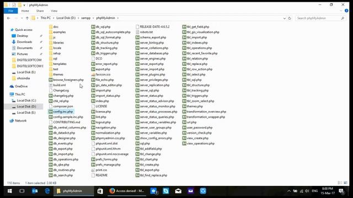Select the robots.txt file icon
This screenshot has width=353, height=198.
[137, 32]
